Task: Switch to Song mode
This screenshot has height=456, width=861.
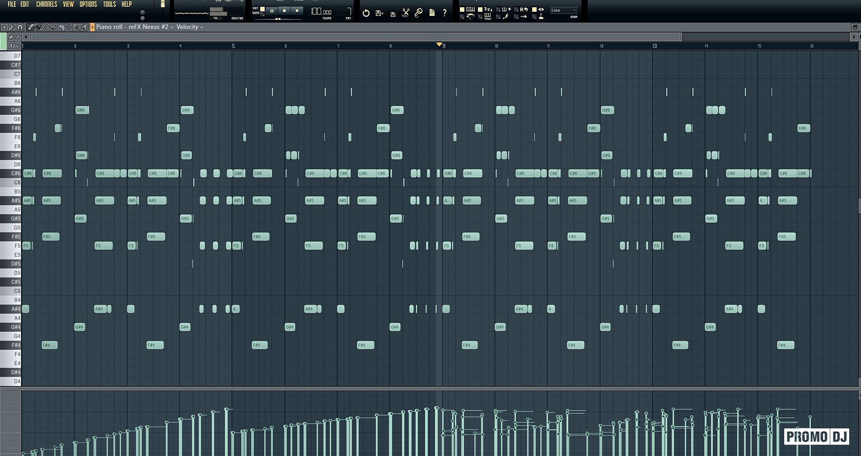Action: click(x=262, y=14)
